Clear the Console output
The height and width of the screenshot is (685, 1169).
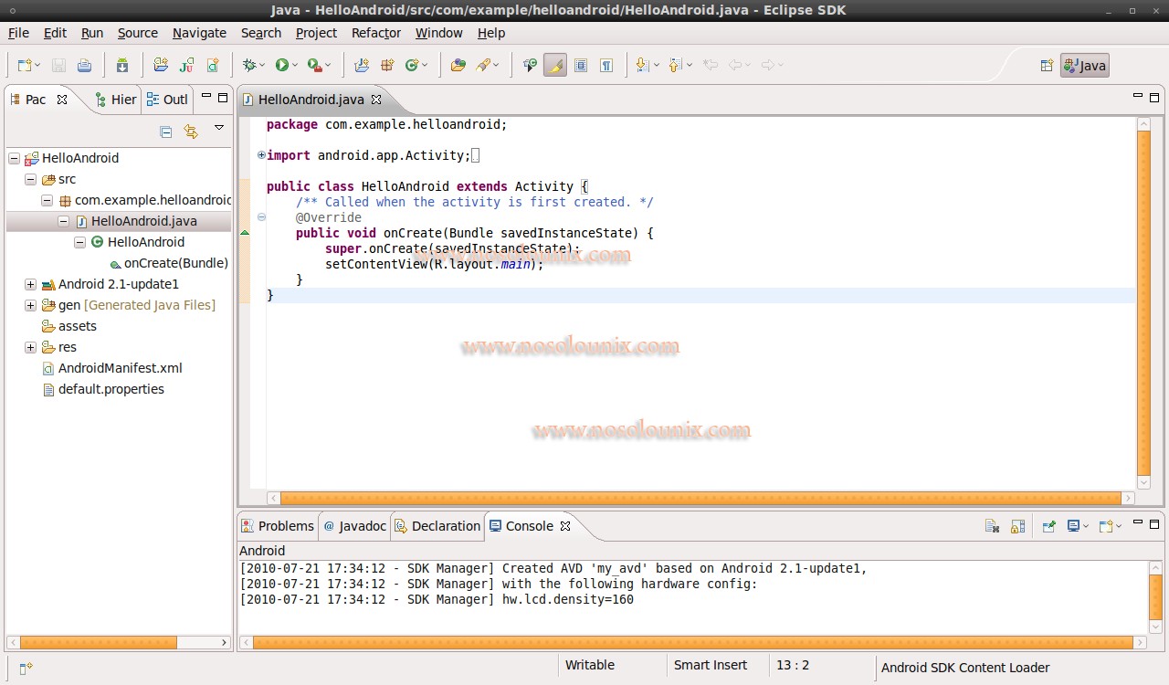pos(992,526)
